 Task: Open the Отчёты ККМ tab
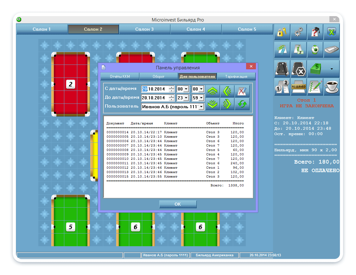pos(120,77)
